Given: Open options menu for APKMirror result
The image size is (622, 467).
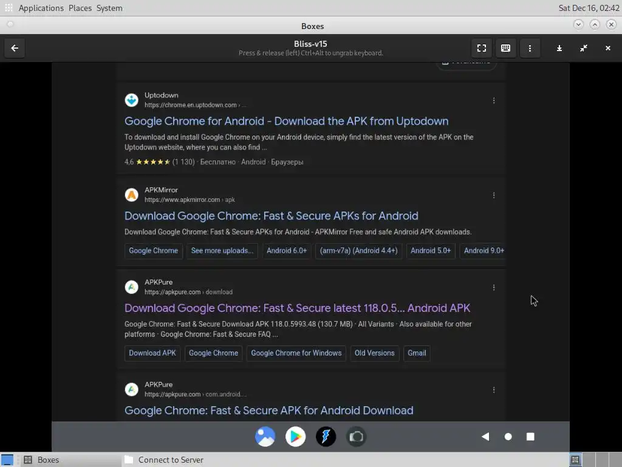Looking at the screenshot, I should (x=494, y=195).
